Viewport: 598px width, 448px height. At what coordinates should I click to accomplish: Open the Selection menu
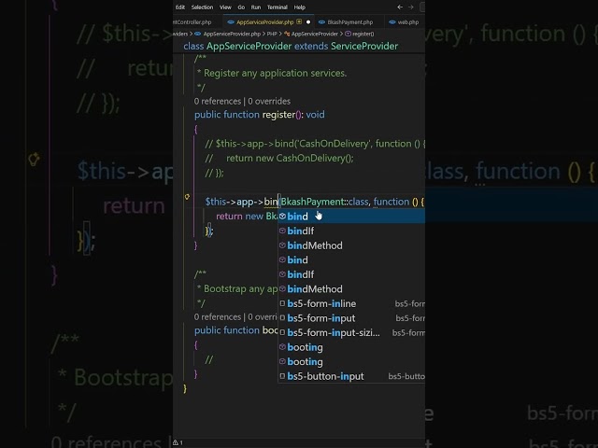click(202, 7)
